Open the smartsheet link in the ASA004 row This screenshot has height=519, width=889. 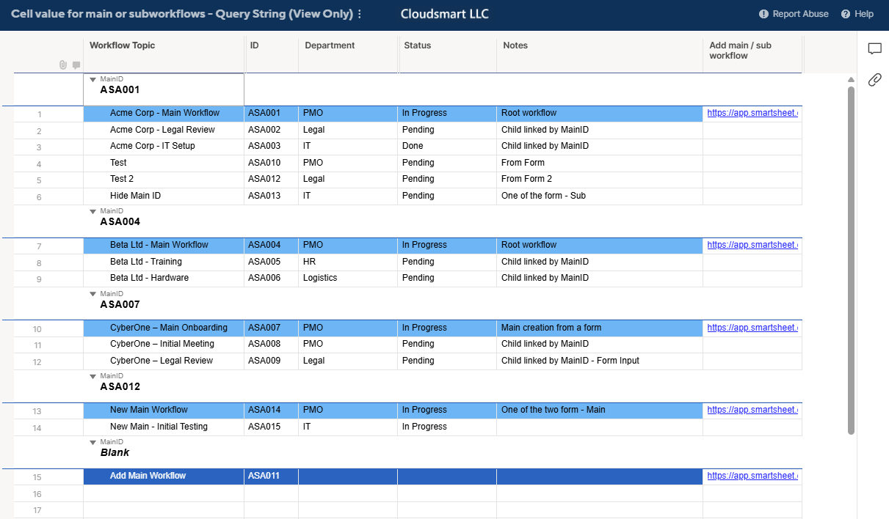[x=752, y=245]
